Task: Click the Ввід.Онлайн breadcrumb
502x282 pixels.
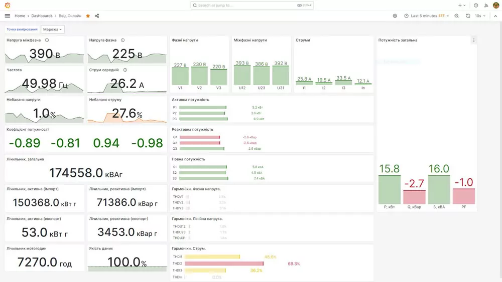Action: (x=70, y=16)
